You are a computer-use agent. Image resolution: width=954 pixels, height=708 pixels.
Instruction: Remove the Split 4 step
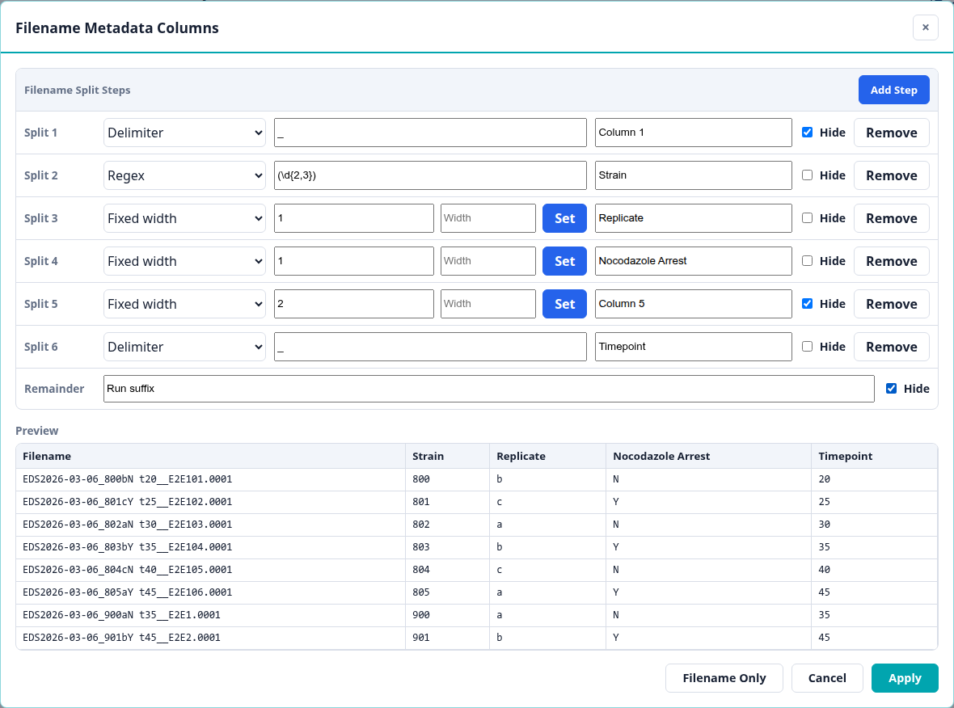[x=891, y=261]
